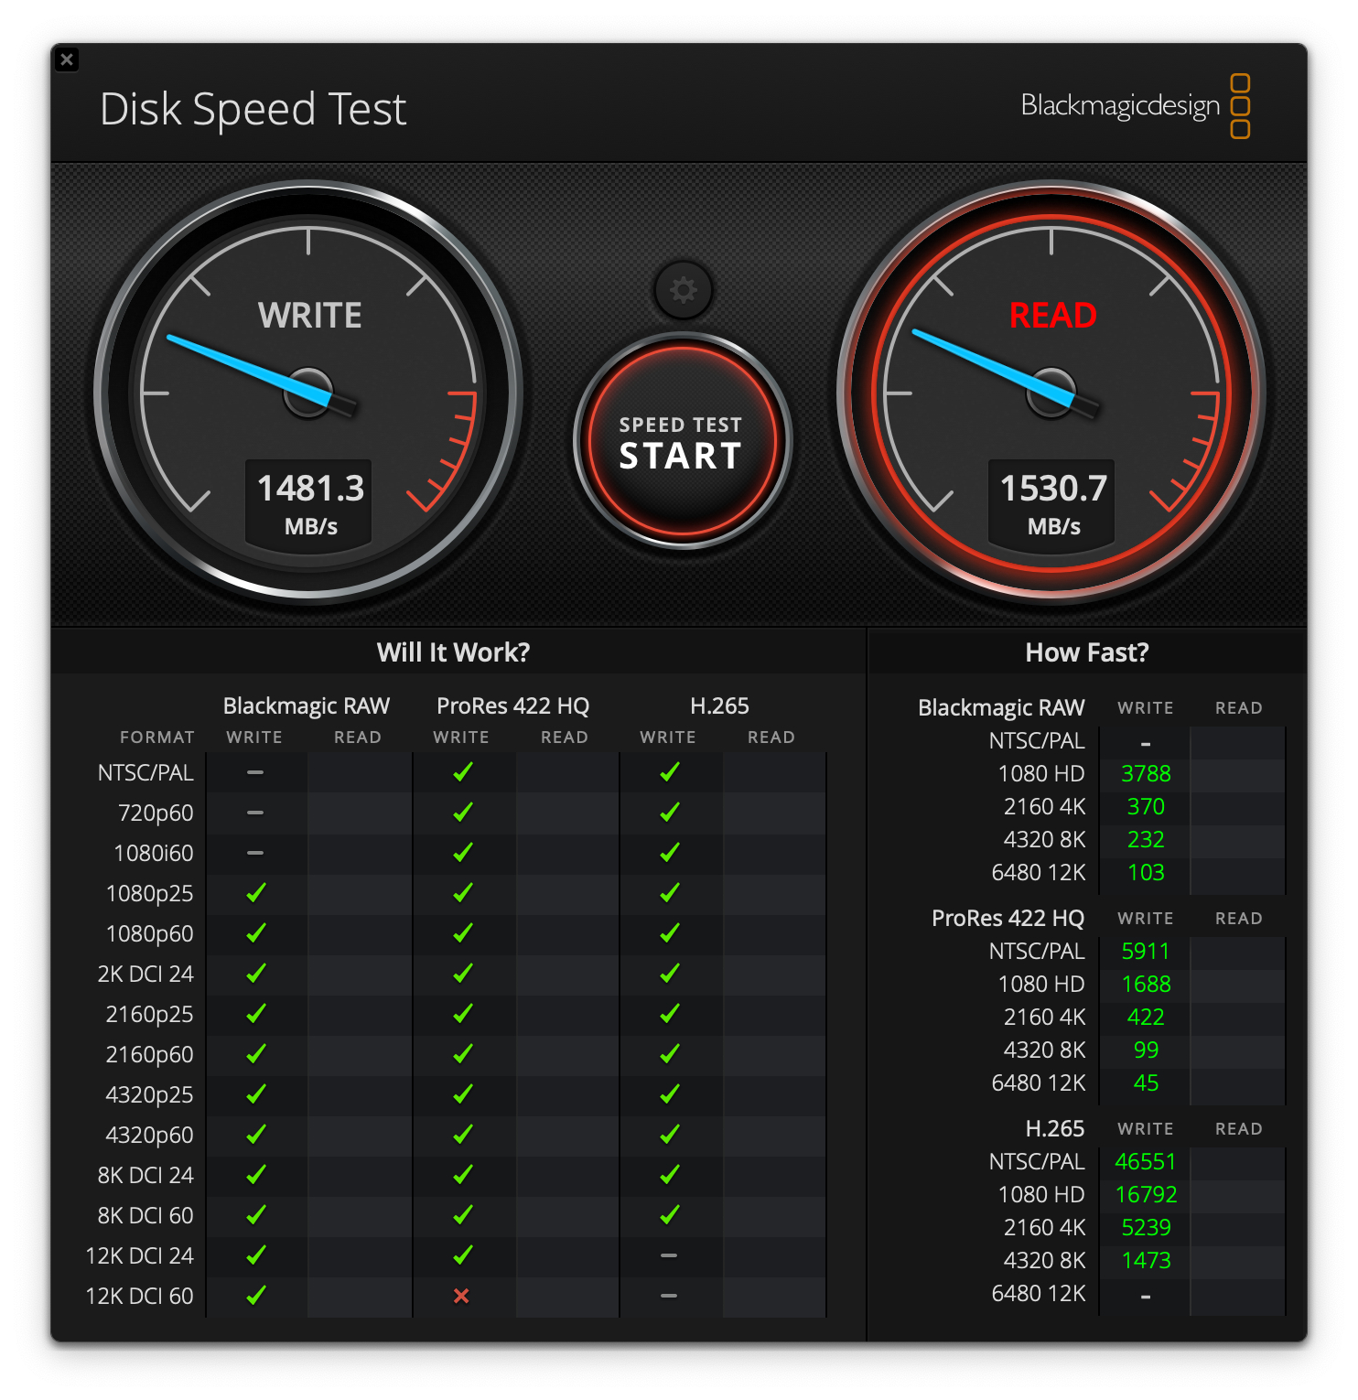Close the Disk Speed Test window
This screenshot has height=1400, width=1358.
click(67, 59)
